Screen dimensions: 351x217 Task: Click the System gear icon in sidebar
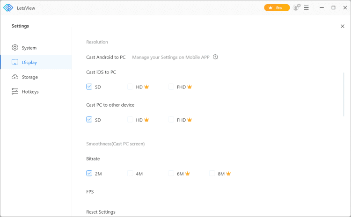click(x=15, y=48)
